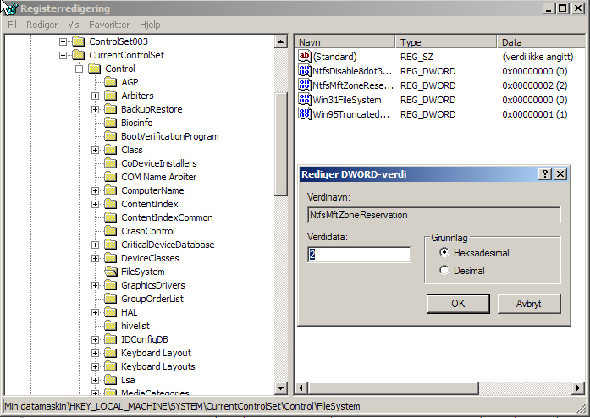Click the Biosinfo folder icon
Screen dimensions: 590x418
coord(111,123)
